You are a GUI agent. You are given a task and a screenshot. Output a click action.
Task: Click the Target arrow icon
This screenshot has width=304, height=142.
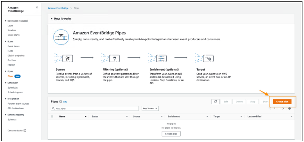pyautogui.click(x=208, y=58)
